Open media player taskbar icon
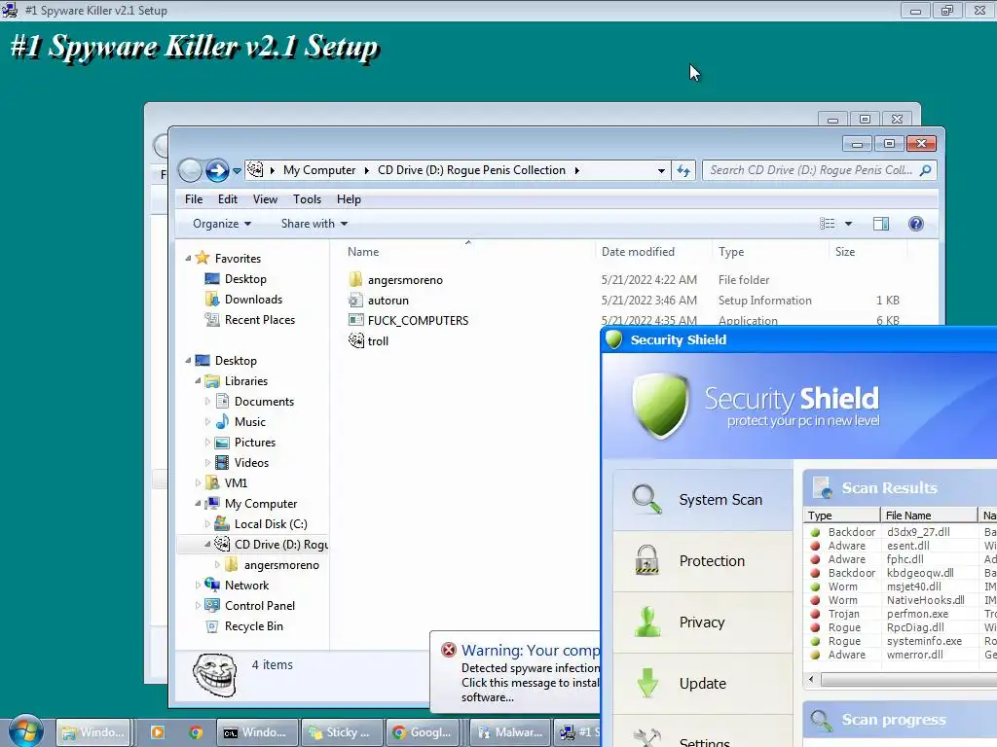Viewport: 997px width, 747px height. point(157,732)
